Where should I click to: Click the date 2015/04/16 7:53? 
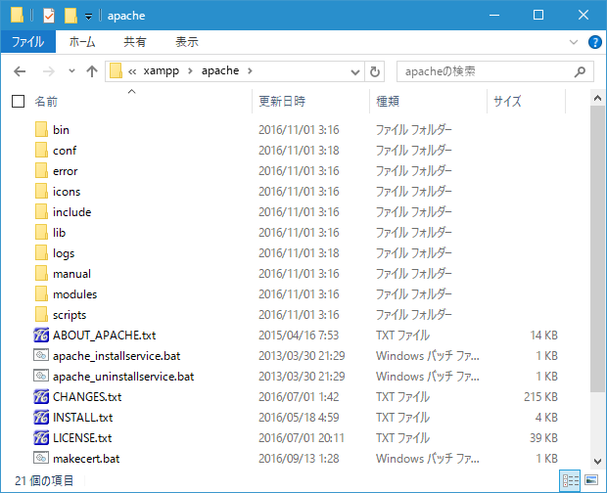pyautogui.click(x=299, y=336)
